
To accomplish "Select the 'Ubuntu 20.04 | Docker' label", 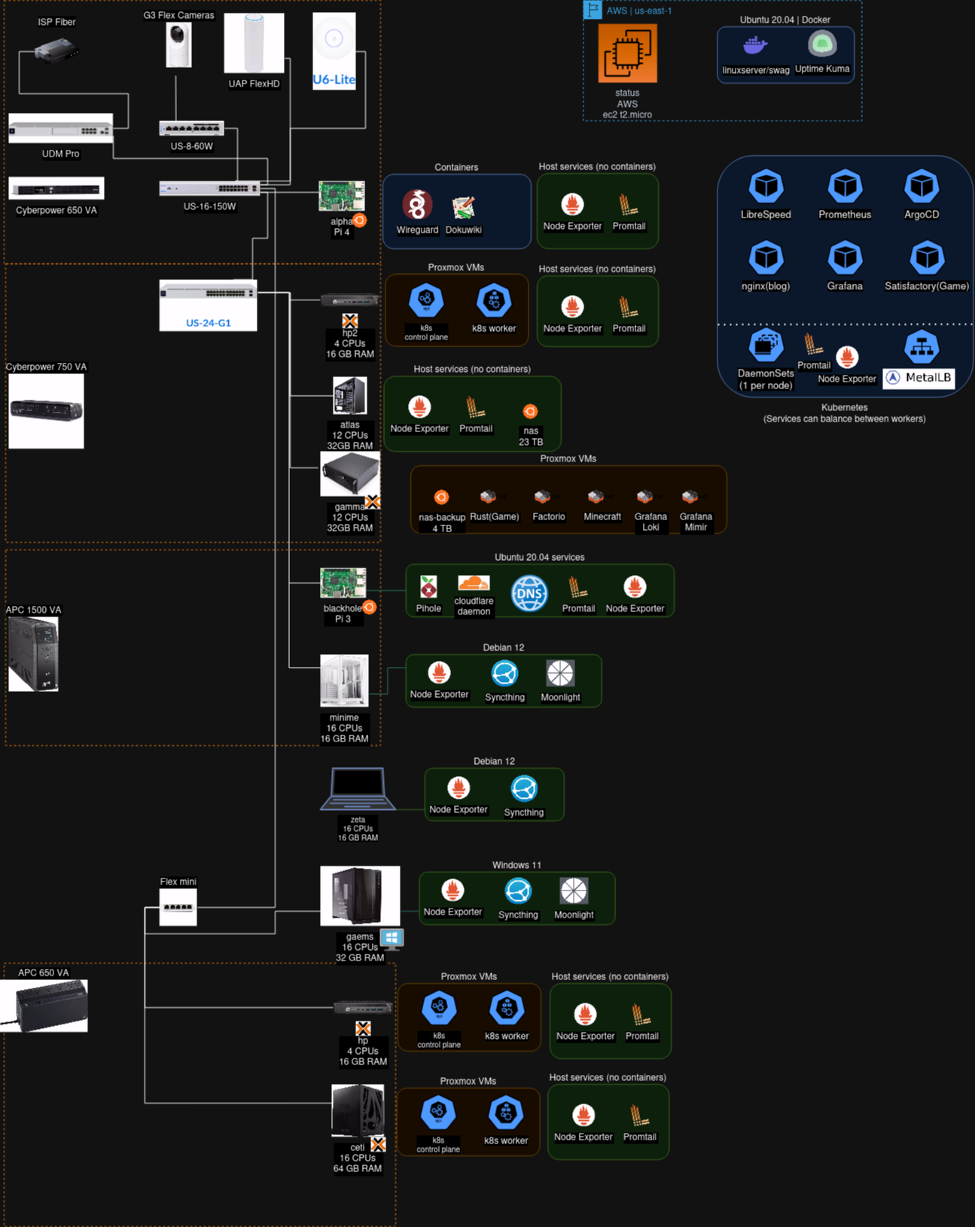I will point(785,20).
